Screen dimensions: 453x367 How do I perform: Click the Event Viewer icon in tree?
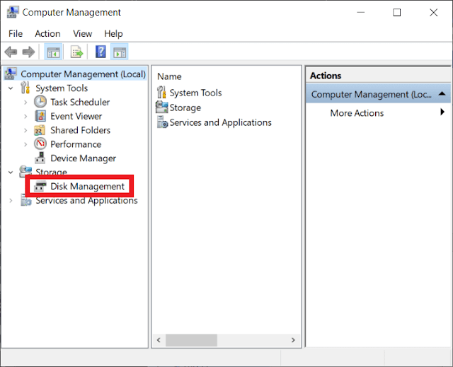coord(40,116)
